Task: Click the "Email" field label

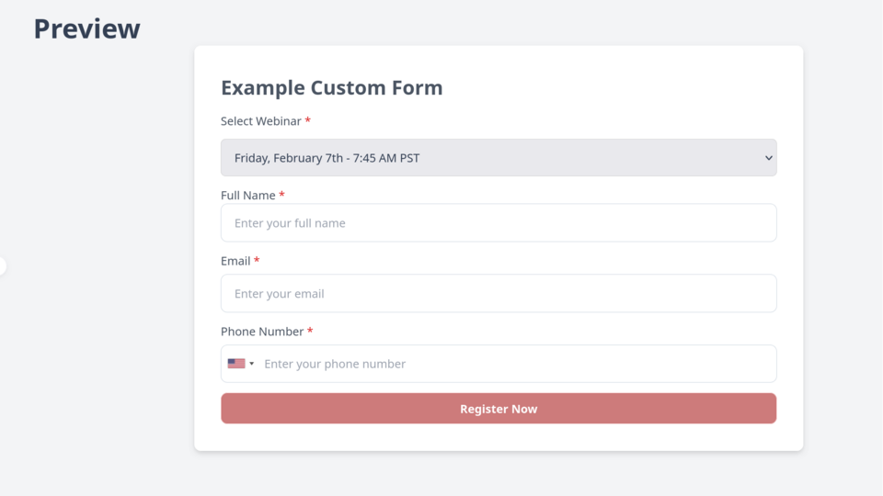Action: [235, 261]
